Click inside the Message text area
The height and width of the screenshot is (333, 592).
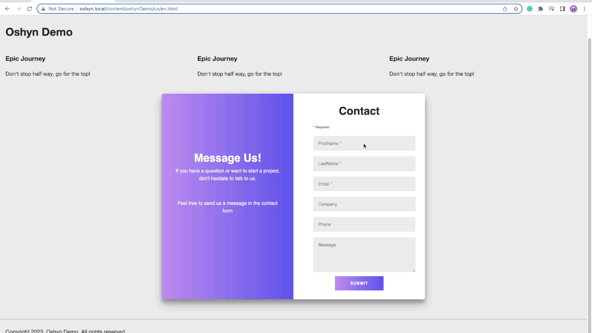[364, 255]
